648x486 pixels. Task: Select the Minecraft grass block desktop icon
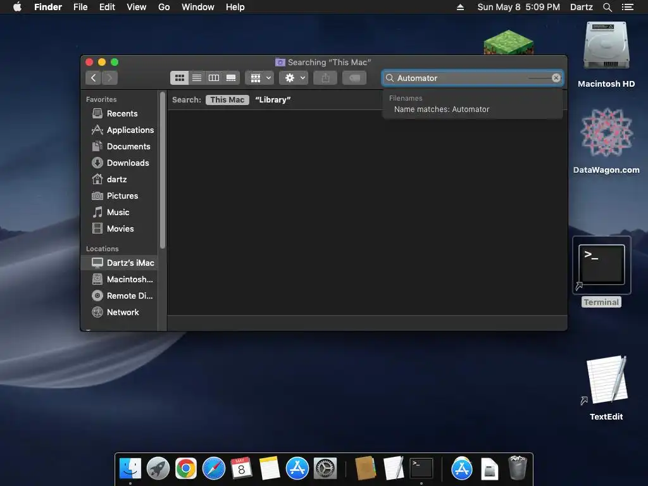pyautogui.click(x=509, y=42)
